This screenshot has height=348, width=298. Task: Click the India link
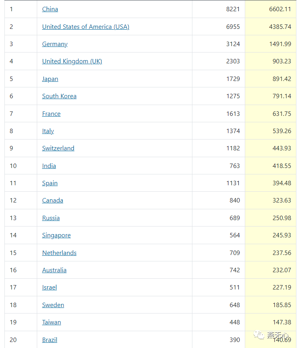(49, 166)
